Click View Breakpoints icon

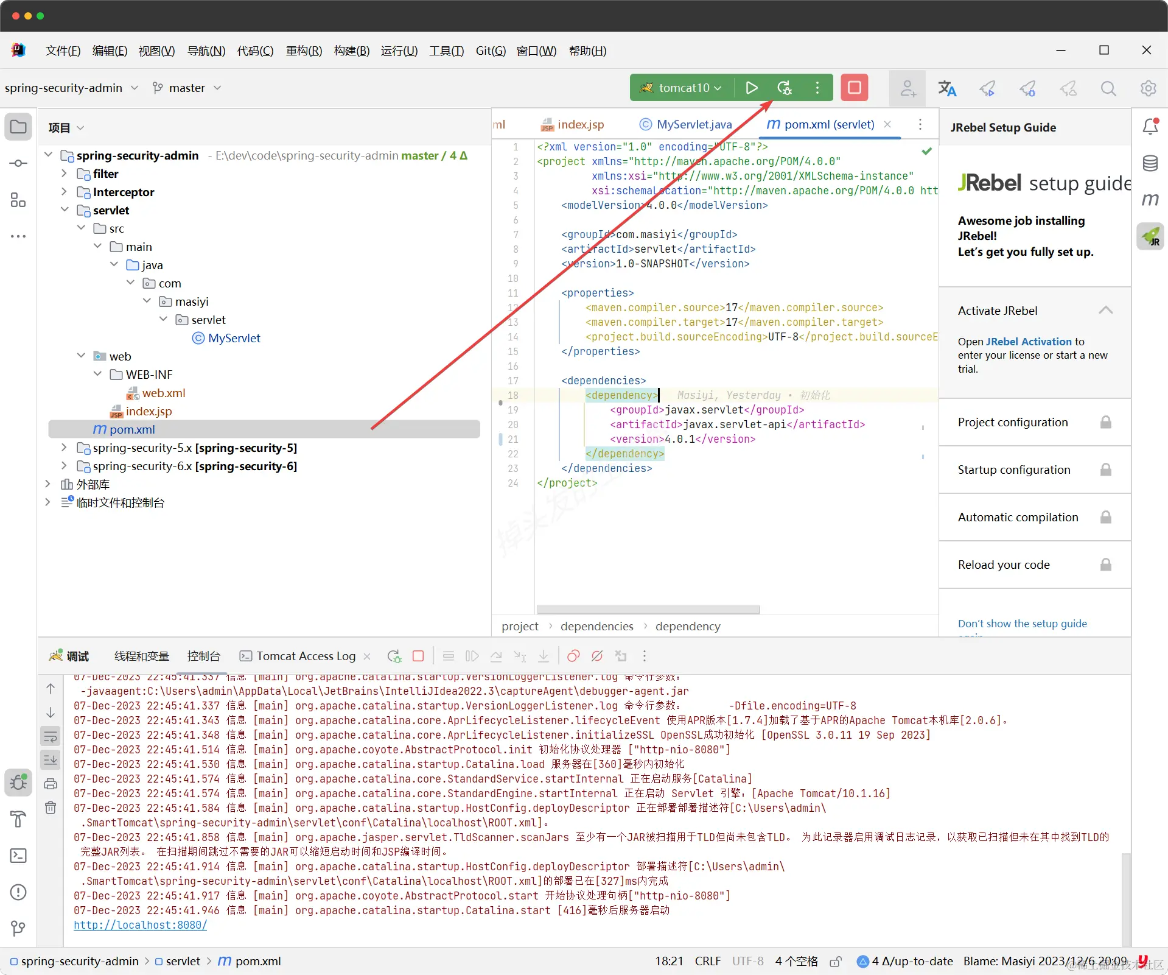pyautogui.click(x=573, y=656)
